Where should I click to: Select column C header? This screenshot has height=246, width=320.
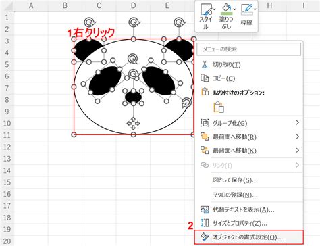[99, 5]
